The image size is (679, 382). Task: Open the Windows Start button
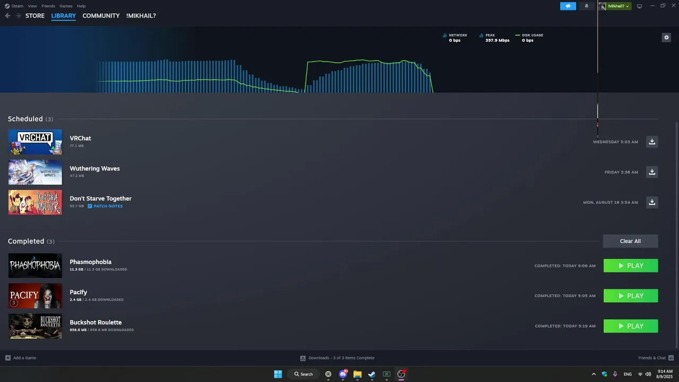[278, 374]
